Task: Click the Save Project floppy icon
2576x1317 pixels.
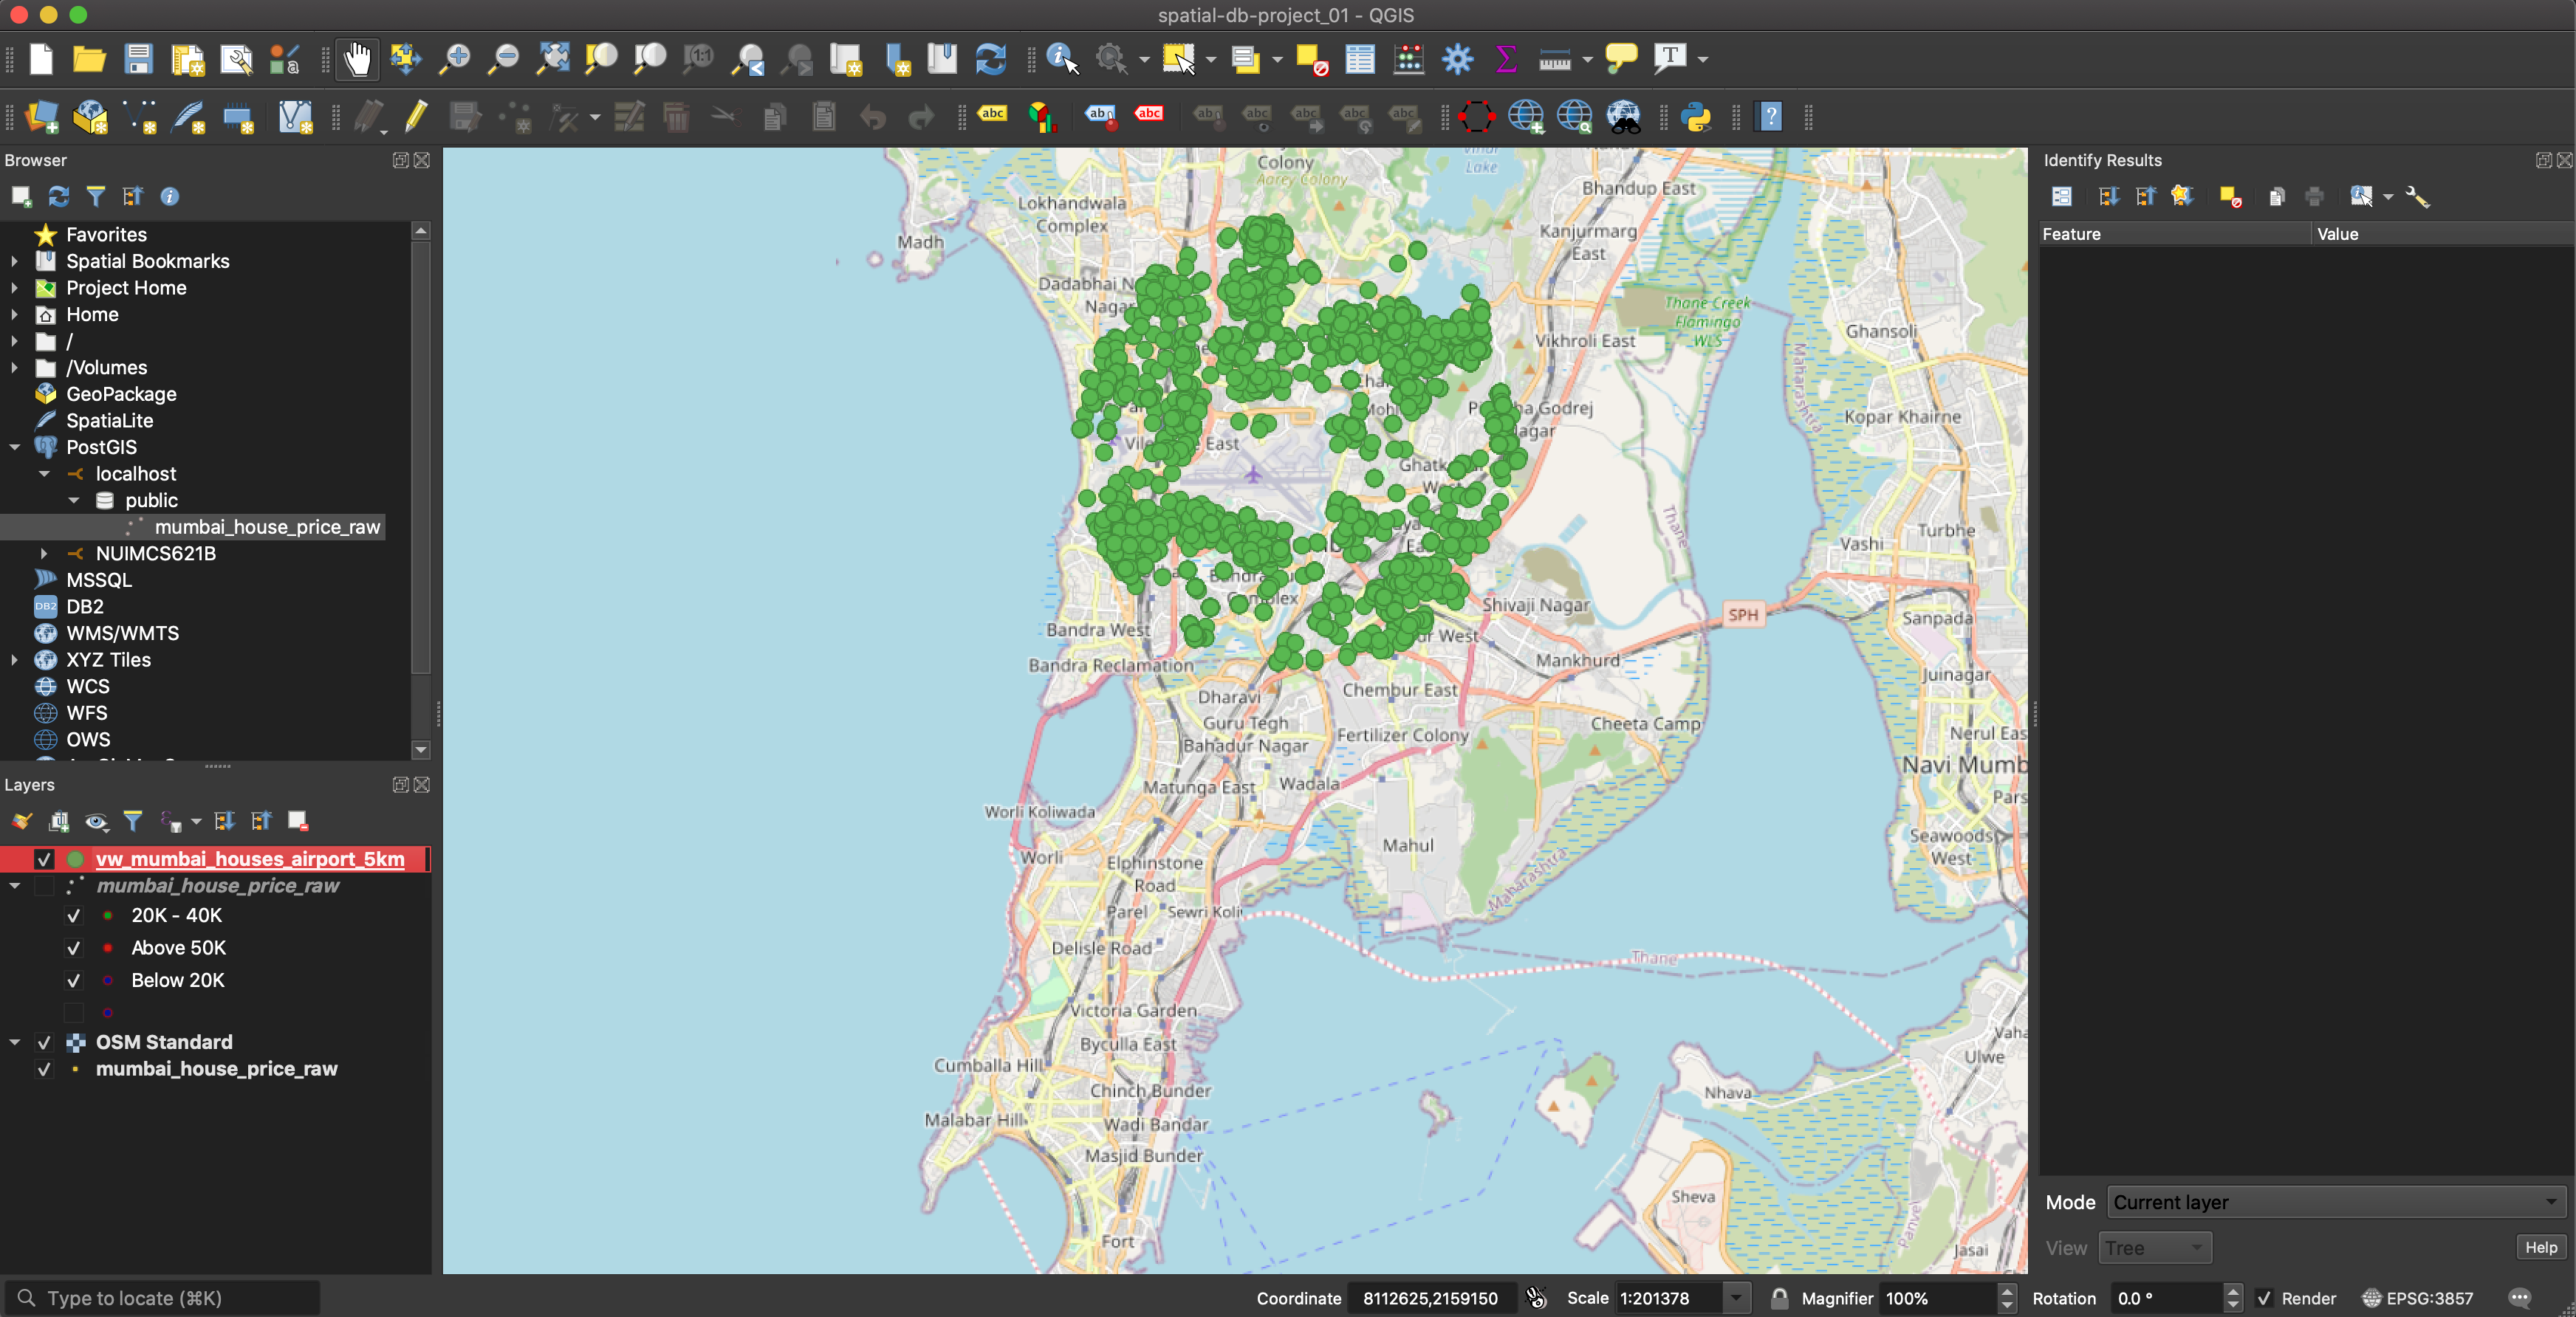Action: [x=138, y=60]
